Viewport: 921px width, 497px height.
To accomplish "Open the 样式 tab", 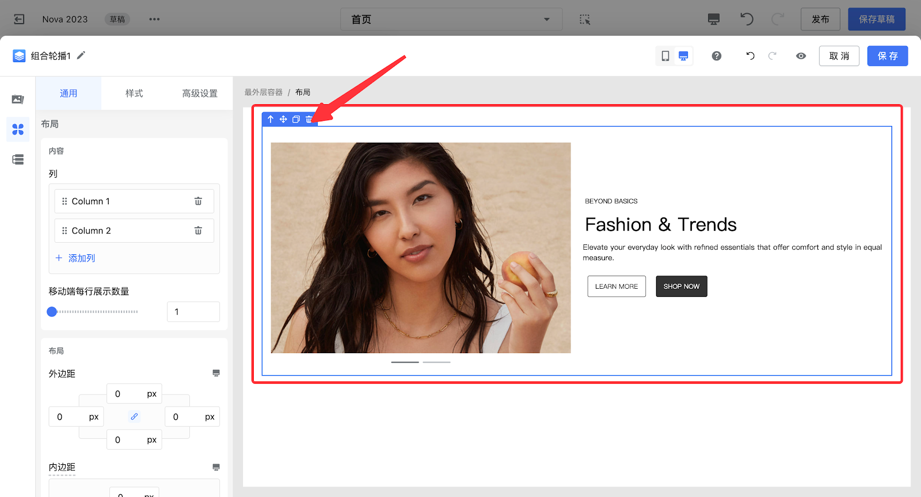I will tap(134, 93).
